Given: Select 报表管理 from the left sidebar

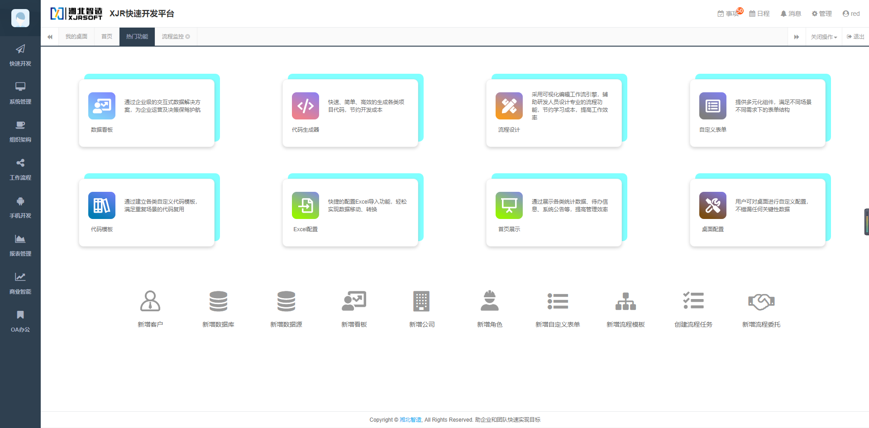Looking at the screenshot, I should pyautogui.click(x=20, y=245).
